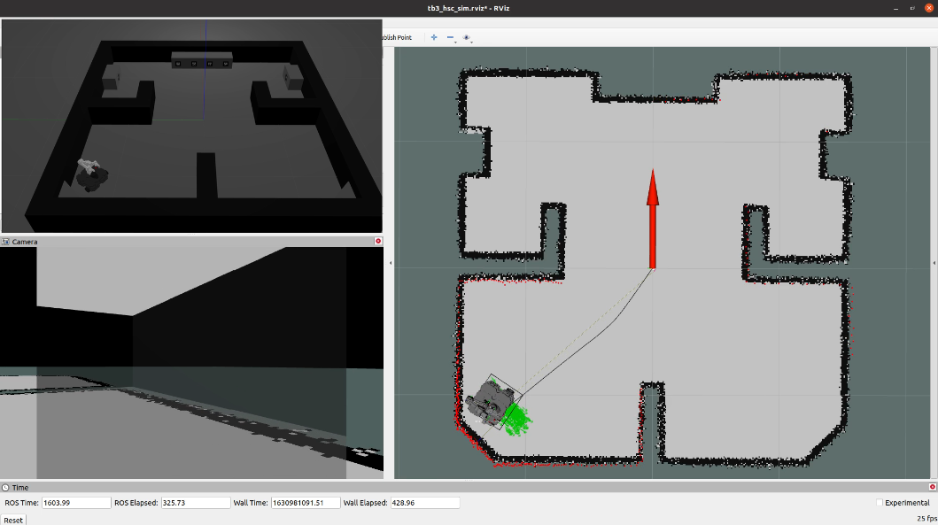
Task: Click the Wall Time value field
Action: click(x=305, y=503)
